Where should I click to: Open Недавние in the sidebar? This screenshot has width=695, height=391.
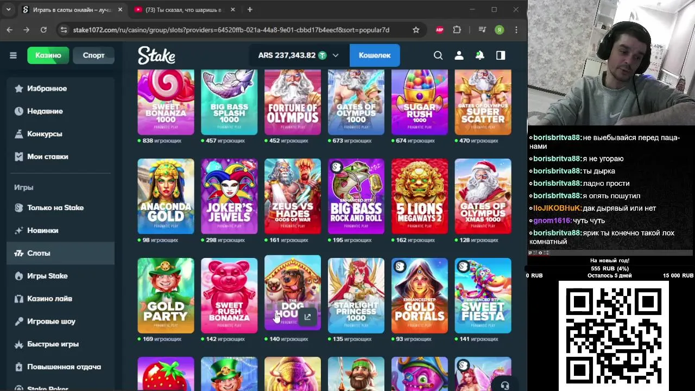(x=60, y=111)
